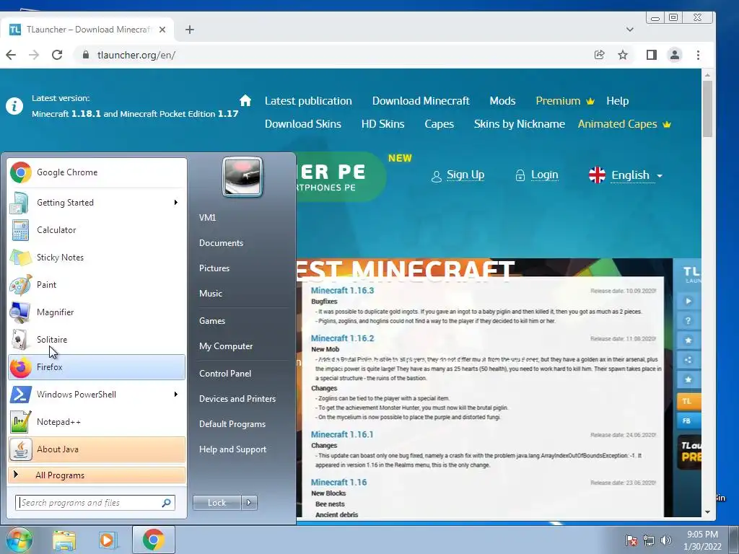Open Help and Support
739x554 pixels.
233,449
